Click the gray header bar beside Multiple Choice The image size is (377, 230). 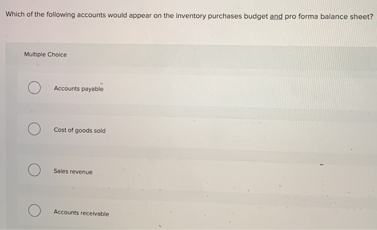click(x=217, y=56)
